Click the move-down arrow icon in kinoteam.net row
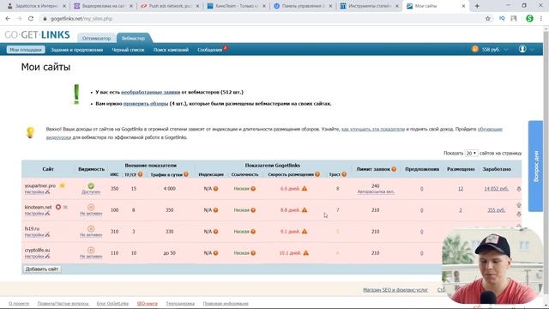The height and width of the screenshot is (309, 549). click(x=519, y=214)
